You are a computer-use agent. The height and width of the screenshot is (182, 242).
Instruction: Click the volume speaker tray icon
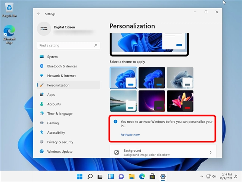tap(214, 176)
